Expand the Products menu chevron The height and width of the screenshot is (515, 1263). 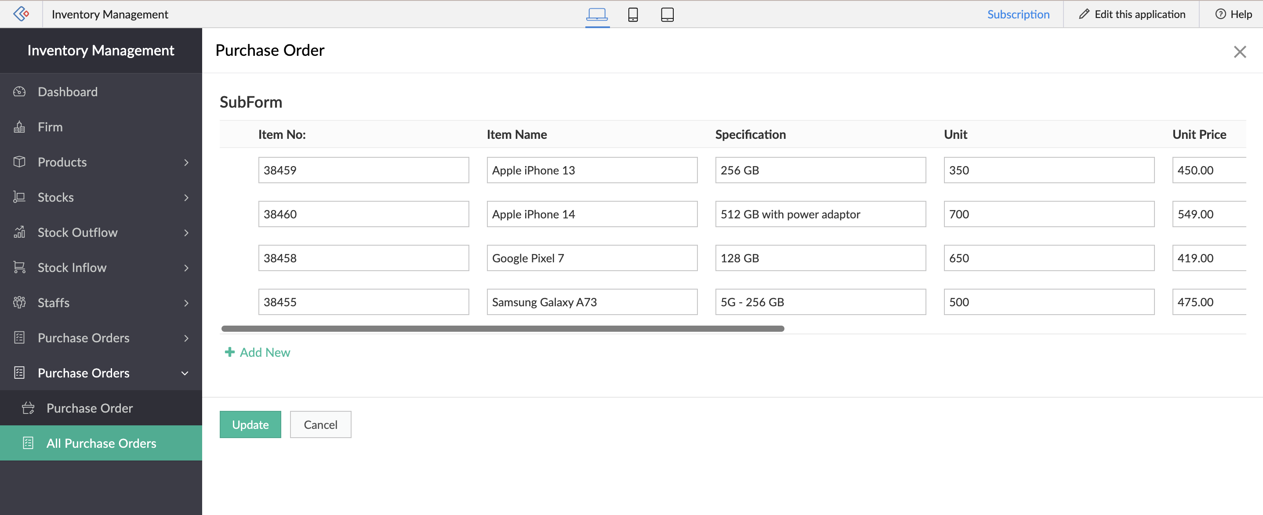coord(186,162)
